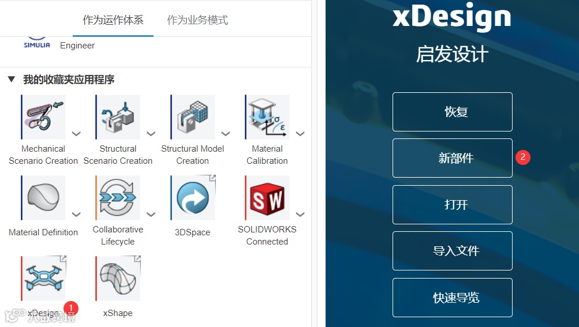This screenshot has width=579, height=327.
Task: Collapse 我的收藏夹应用程序 section triangle
Action: click(x=12, y=80)
